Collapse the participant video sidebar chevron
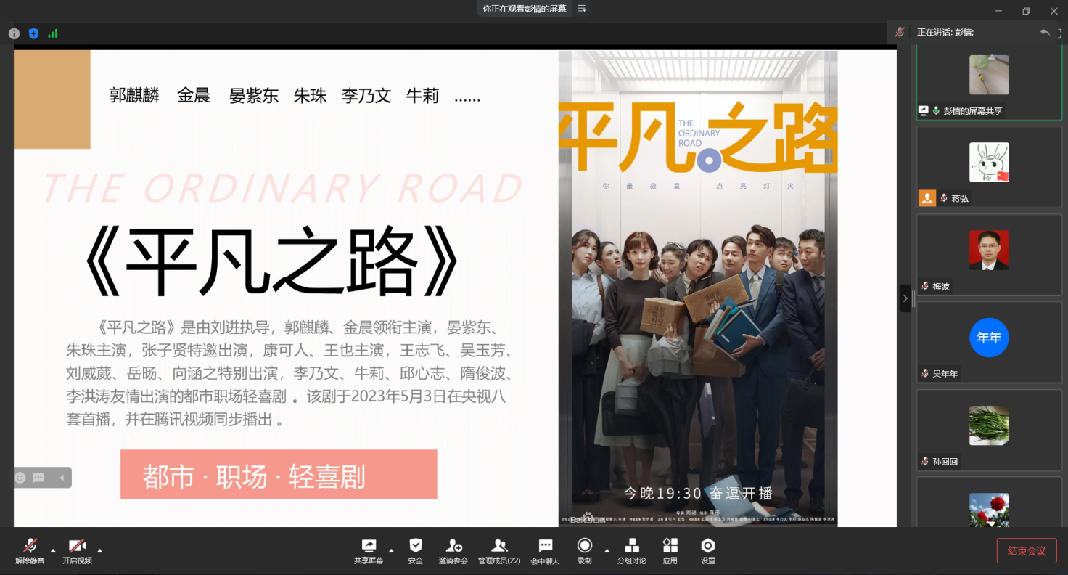Image resolution: width=1068 pixels, height=575 pixels. pyautogui.click(x=905, y=298)
